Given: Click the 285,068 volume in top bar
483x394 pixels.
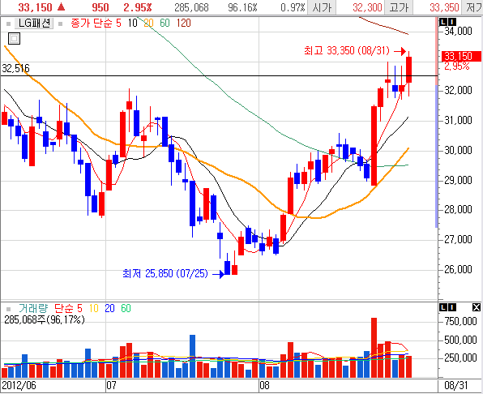Looking at the screenshot, I should click(x=191, y=7).
